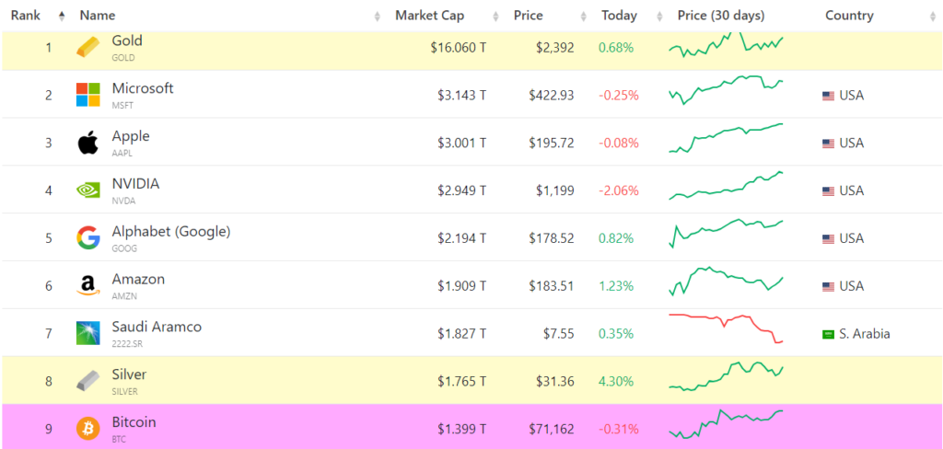Click the USA flag in Microsoft row
This screenshot has height=449, width=943.
click(829, 96)
